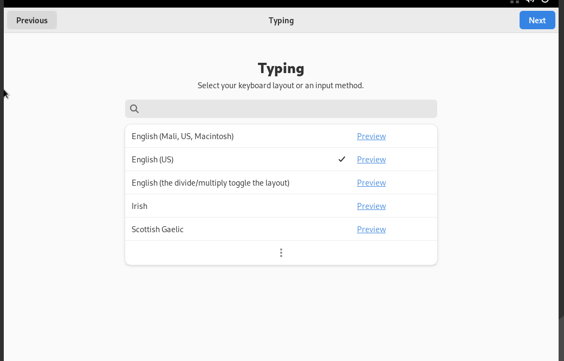
Task: Click the volume icon in top bar
Action: 530,2
